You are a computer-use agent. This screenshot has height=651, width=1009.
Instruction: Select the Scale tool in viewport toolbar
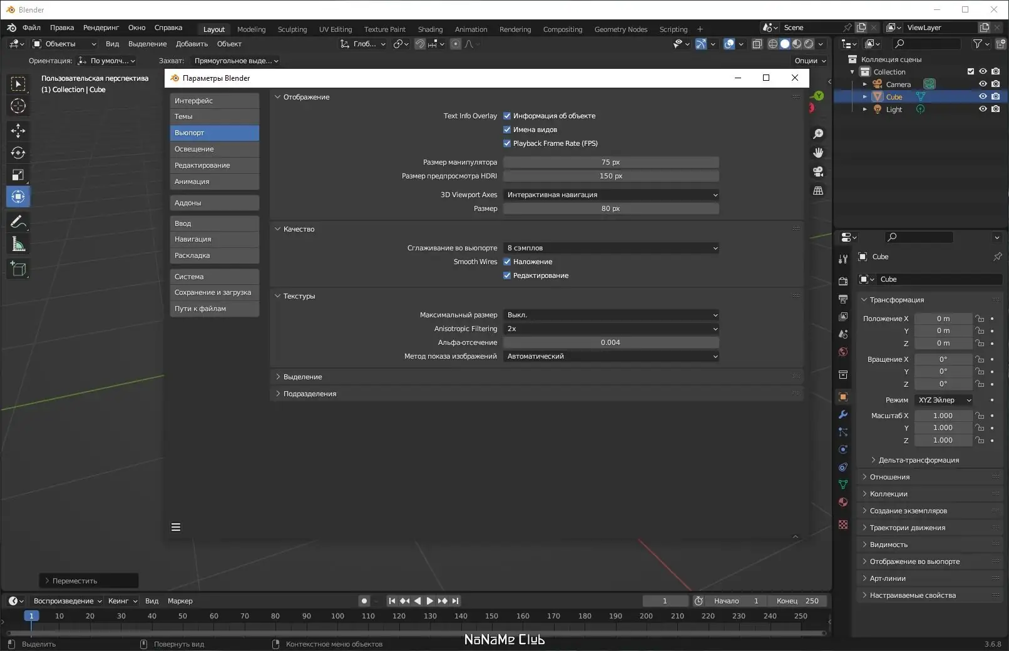(18, 175)
